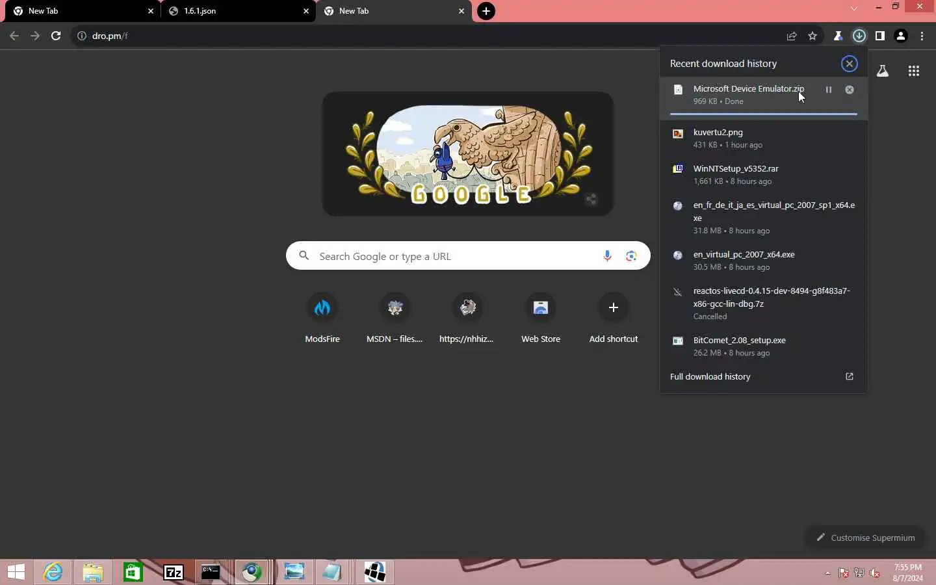
Task: Toggle the side panel icon
Action: [x=880, y=36]
